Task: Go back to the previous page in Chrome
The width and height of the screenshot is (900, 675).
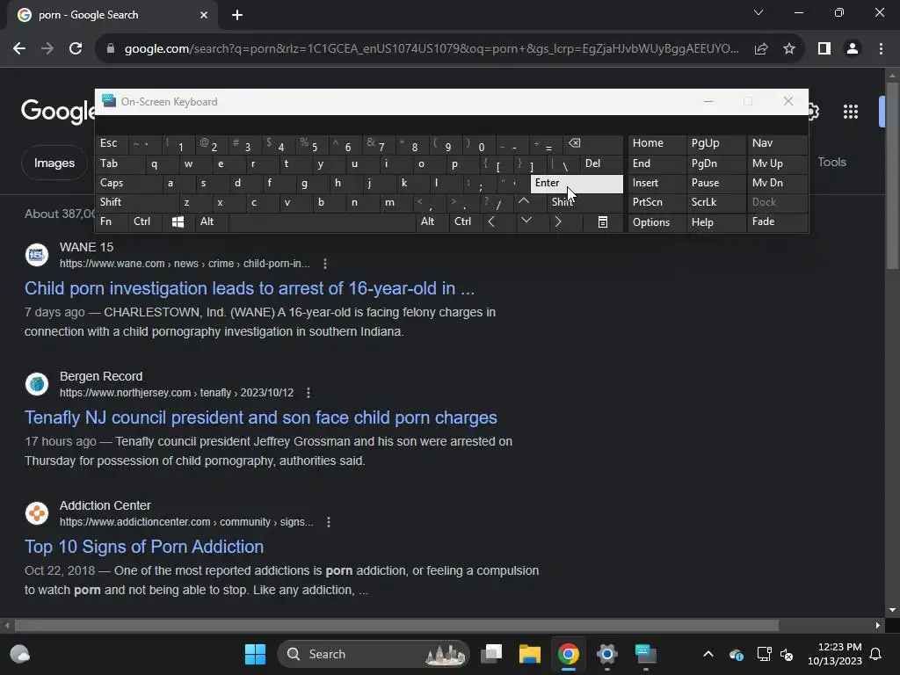Action: (19, 49)
